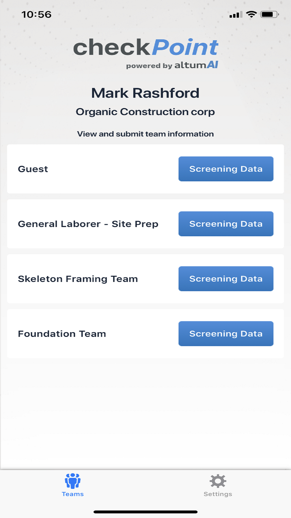Viewport: 291px width, 518px height.
Task: Click the 'Settings' text label in tab bar
Action: click(x=218, y=494)
